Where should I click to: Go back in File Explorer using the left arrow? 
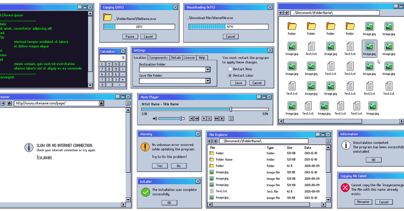click(x=210, y=141)
